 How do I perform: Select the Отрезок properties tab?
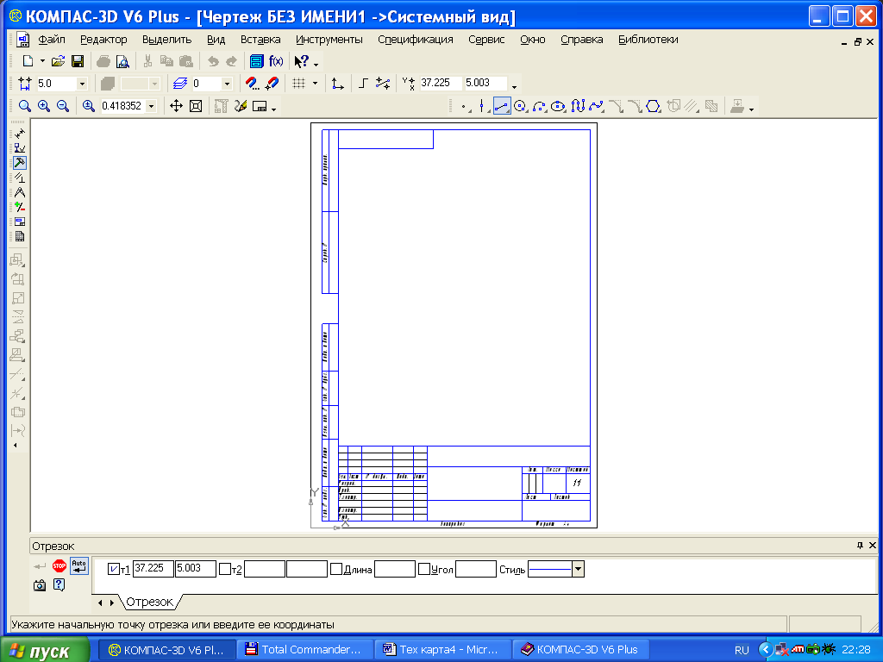point(150,602)
